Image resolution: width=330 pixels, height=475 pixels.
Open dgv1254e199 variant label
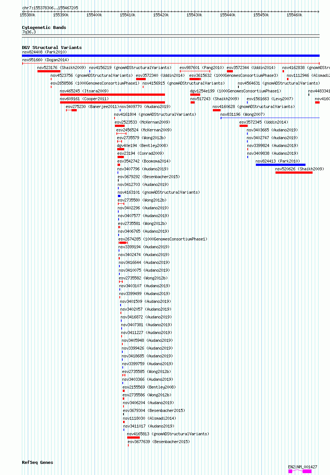click(x=235, y=91)
